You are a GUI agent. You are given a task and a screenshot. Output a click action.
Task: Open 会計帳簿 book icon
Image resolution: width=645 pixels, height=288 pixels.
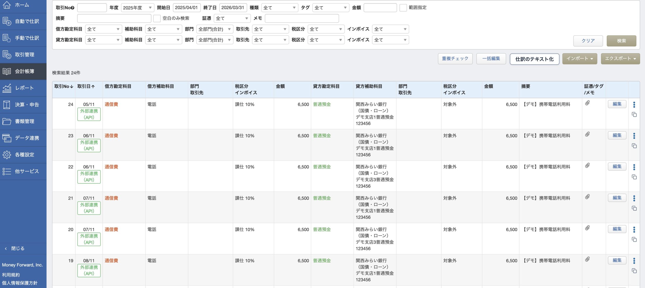(x=7, y=71)
